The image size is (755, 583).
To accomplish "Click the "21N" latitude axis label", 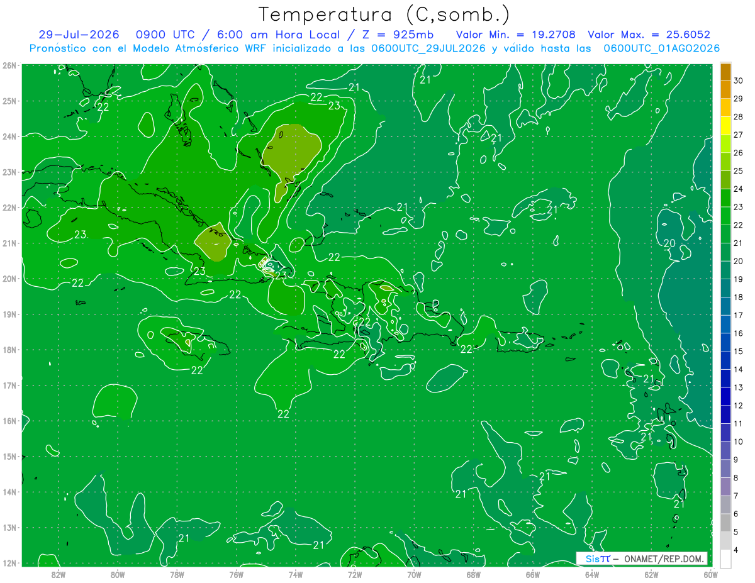I will 9,243.
